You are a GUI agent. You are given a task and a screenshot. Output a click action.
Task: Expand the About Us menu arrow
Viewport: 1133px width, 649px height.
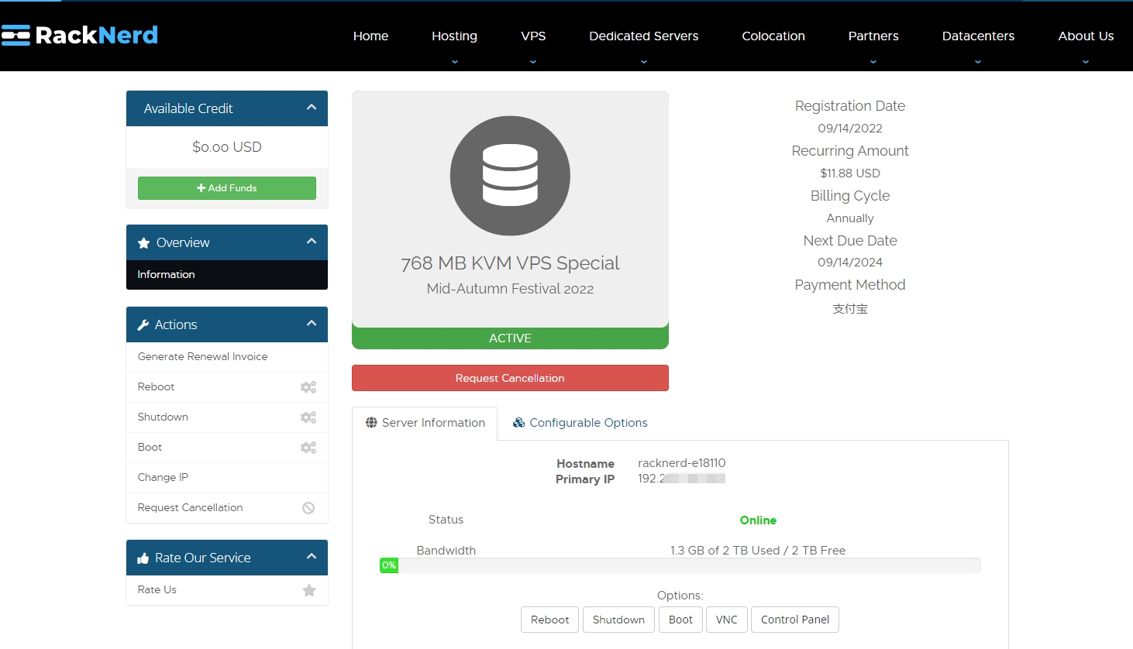pyautogui.click(x=1086, y=62)
